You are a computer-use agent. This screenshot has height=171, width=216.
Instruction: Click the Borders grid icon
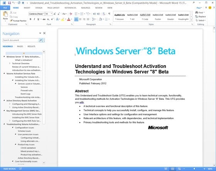pos(106,19)
